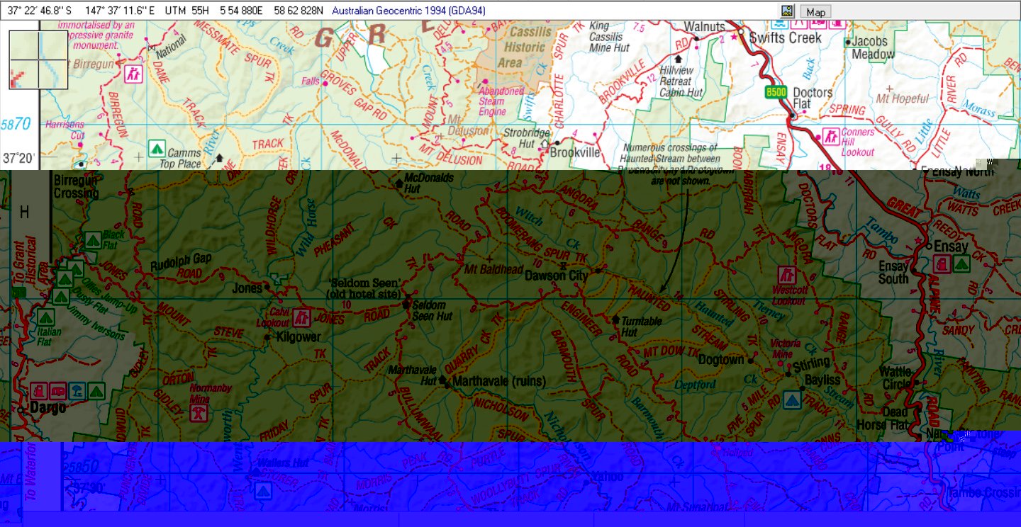Click the campsite icon near Bayliss
Image resolution: width=1021 pixels, height=527 pixels.
pos(793,400)
